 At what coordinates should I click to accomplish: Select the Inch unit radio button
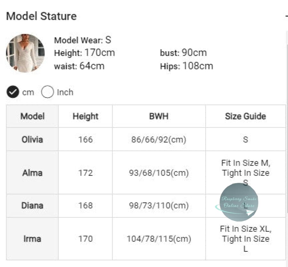click(x=47, y=92)
